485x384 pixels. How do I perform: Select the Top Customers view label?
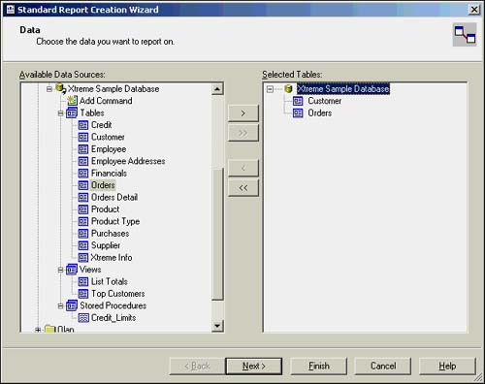[118, 294]
